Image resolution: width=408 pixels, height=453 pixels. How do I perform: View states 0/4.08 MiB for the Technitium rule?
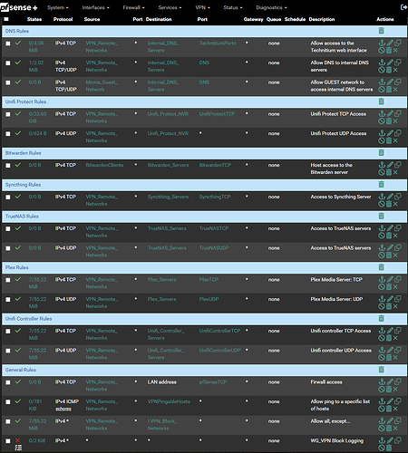(x=36, y=47)
